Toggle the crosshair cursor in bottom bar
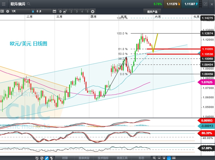 (169, 158)
